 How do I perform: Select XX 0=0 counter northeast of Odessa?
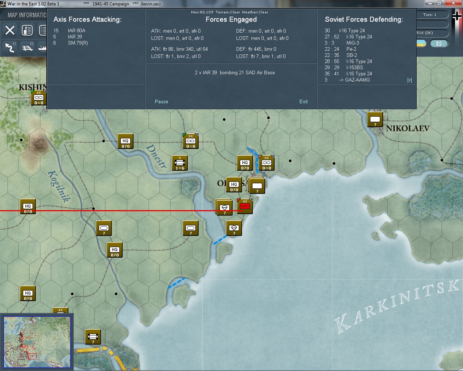[267, 163]
